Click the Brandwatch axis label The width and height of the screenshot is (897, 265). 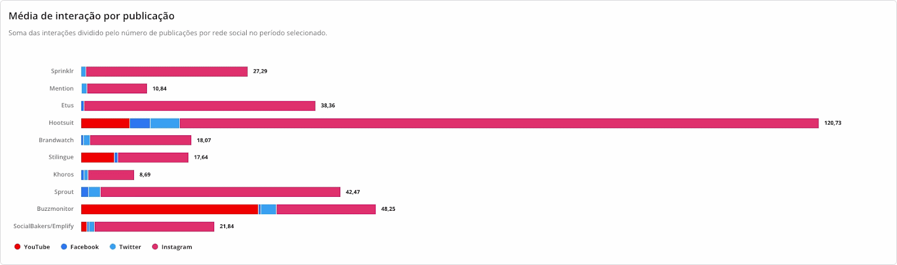pos(56,140)
